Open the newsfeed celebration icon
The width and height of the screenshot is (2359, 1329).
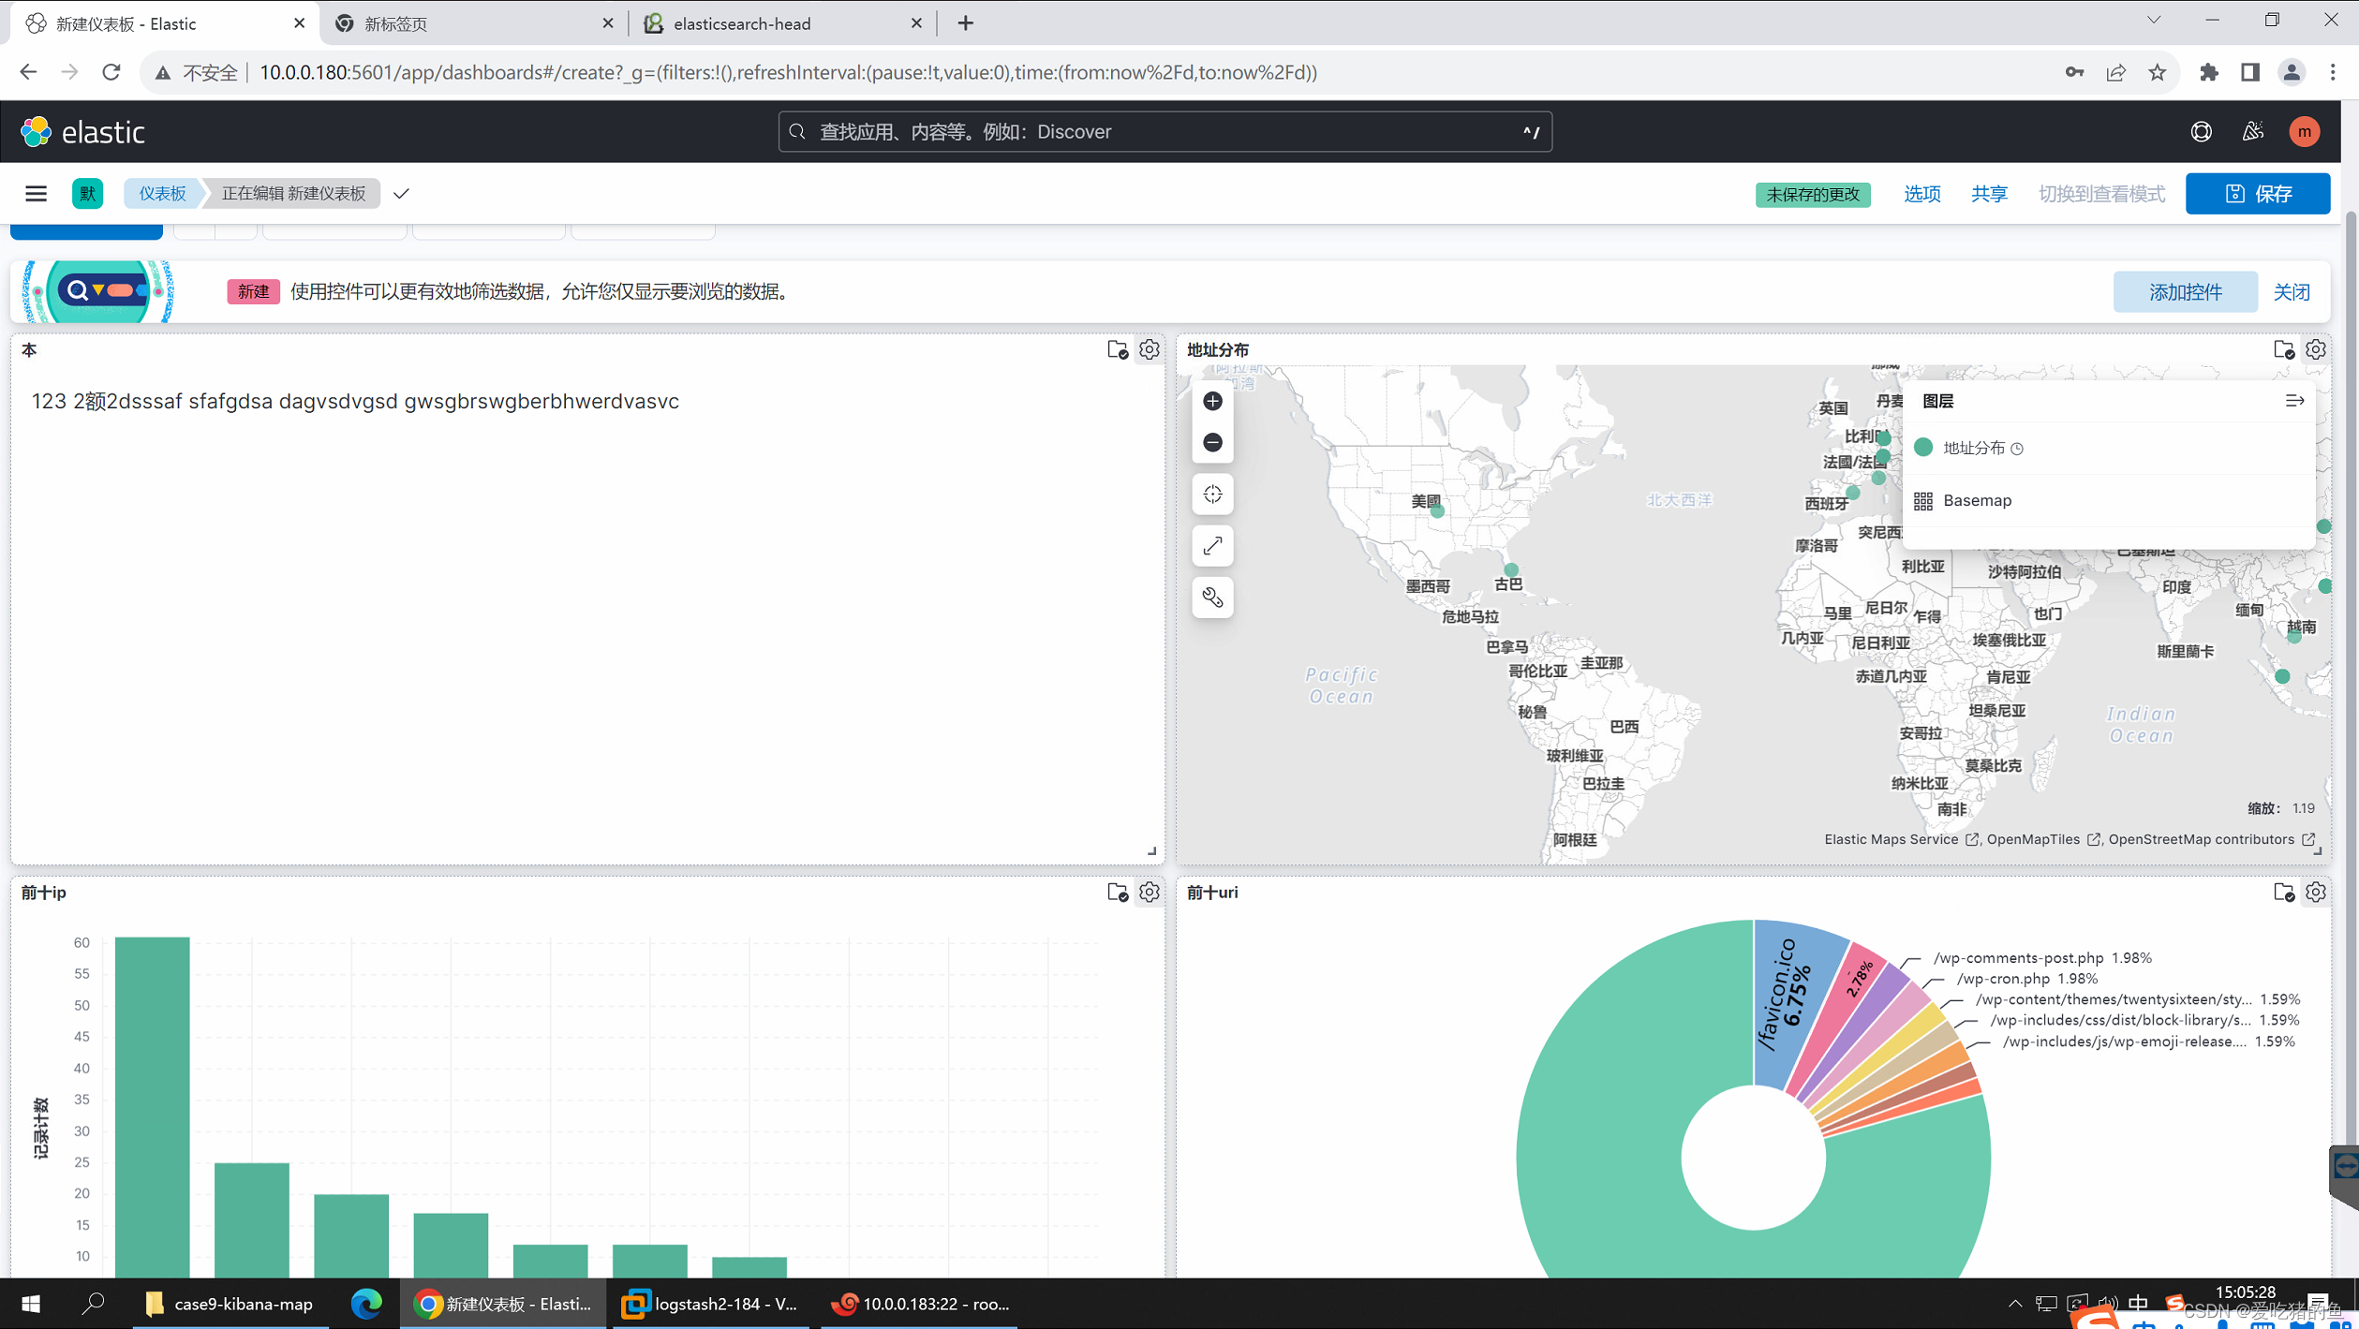2253,132
